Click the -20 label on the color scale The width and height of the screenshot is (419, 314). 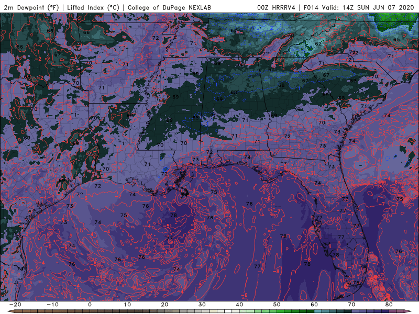pos(15,305)
